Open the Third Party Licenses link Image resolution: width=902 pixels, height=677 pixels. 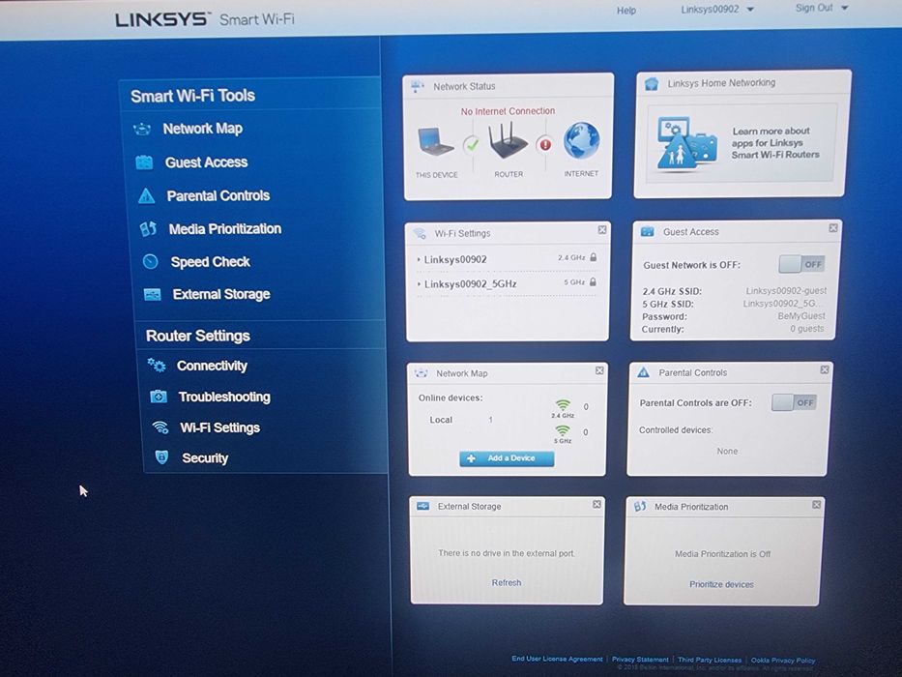(710, 660)
